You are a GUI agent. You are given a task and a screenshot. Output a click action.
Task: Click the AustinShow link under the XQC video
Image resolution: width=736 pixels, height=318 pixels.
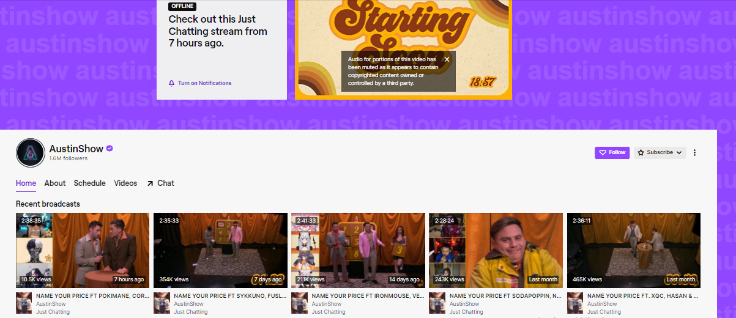tap(602, 304)
